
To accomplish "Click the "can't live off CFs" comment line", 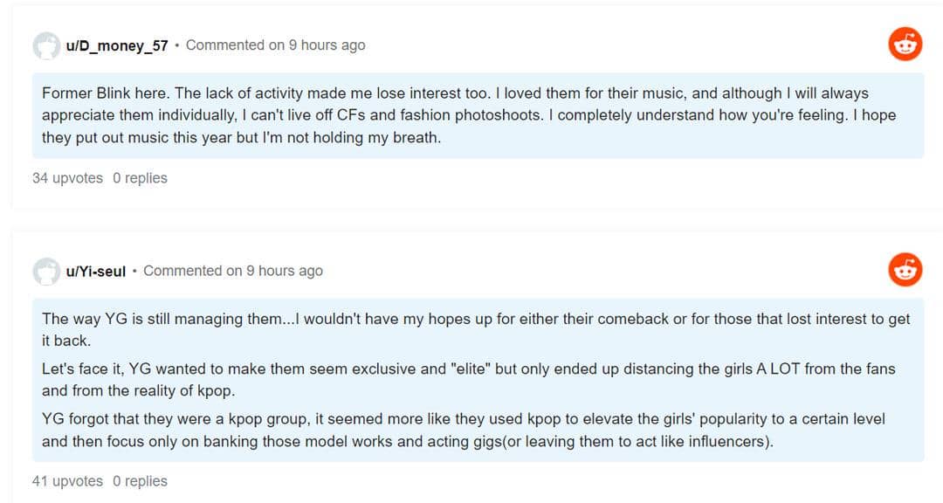I will coord(468,115).
